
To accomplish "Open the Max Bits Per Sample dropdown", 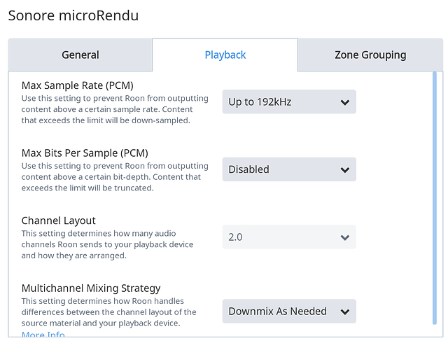I will [x=289, y=169].
